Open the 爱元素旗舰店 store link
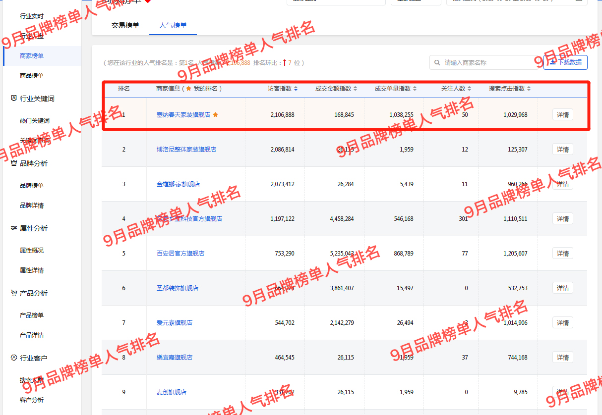Viewport: 602px width, 415px height. tap(175, 323)
